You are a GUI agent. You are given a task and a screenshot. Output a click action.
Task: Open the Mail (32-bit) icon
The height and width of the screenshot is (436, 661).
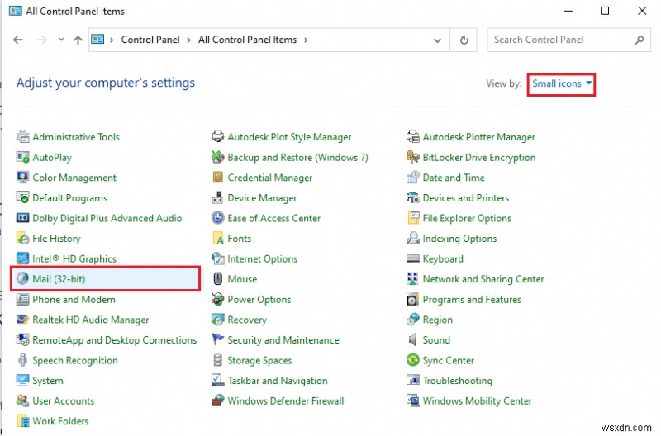22,279
